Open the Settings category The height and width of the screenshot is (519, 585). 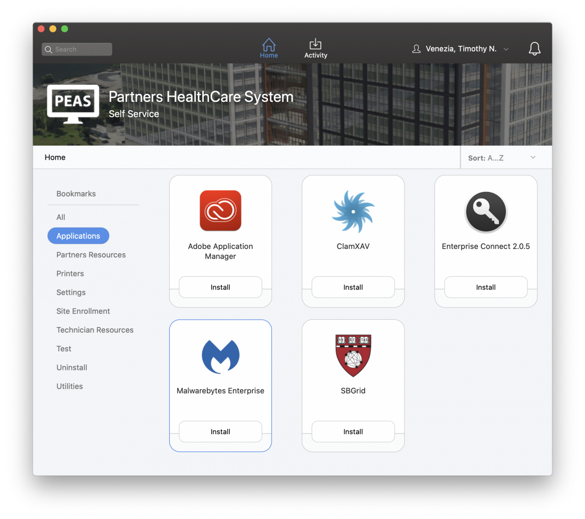point(71,292)
